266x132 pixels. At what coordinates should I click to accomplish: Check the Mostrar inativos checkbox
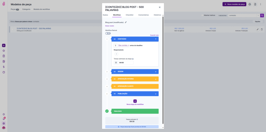(202, 15)
